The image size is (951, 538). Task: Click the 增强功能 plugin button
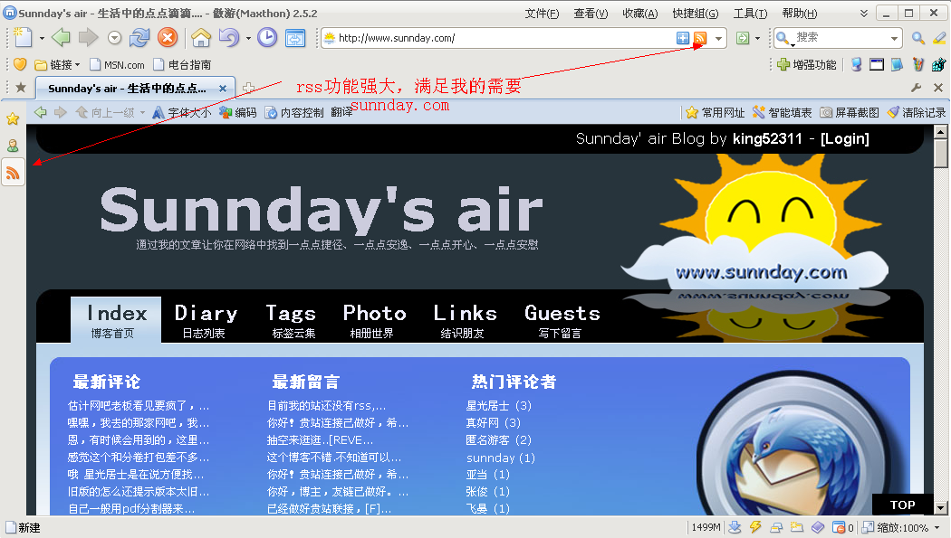coord(807,64)
